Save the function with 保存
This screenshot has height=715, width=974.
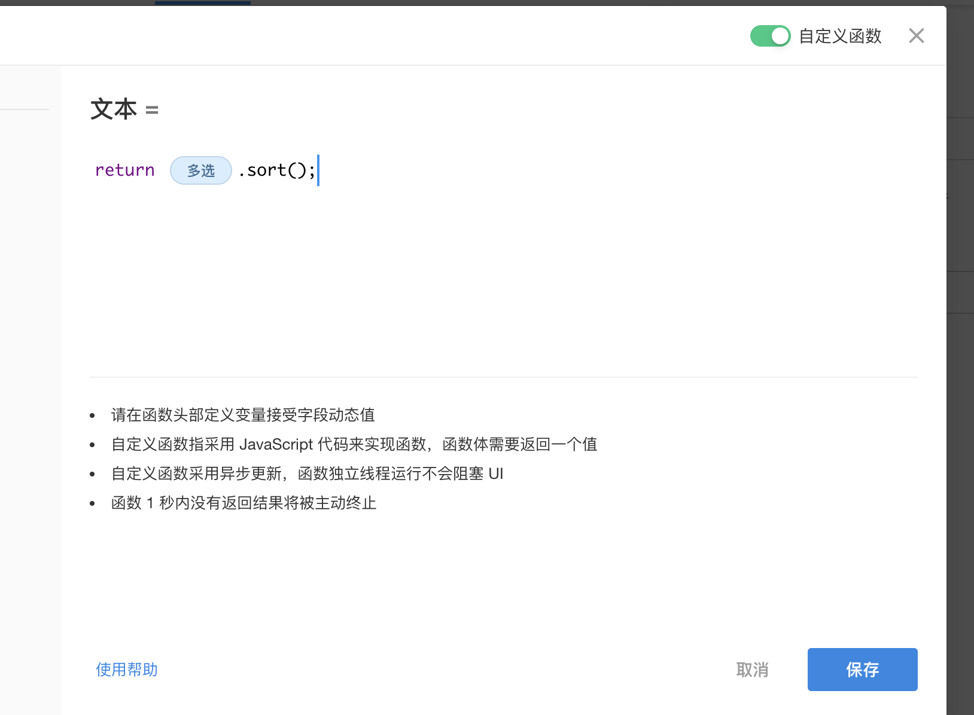862,670
